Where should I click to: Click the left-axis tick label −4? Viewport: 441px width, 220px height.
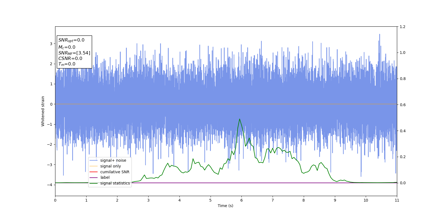coord(50,185)
